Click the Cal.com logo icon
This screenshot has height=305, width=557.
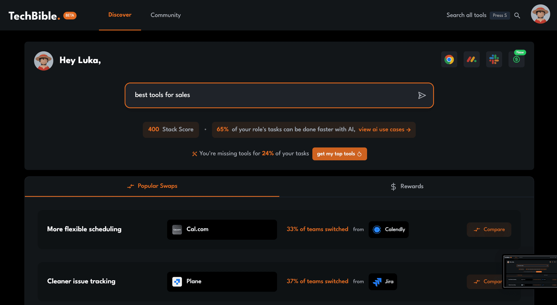tap(177, 230)
